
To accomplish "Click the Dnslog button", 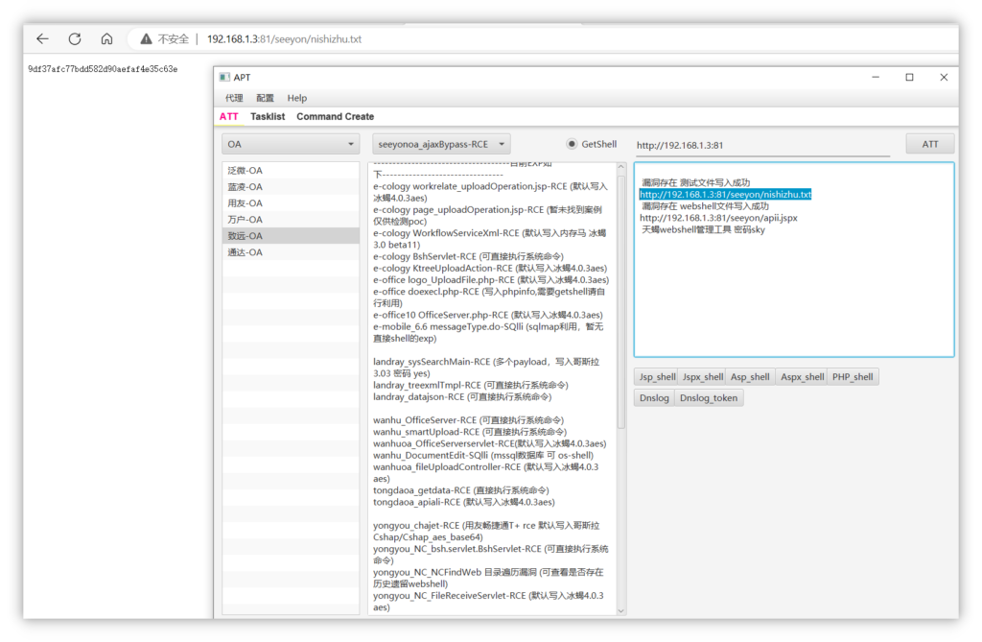I will pos(654,398).
